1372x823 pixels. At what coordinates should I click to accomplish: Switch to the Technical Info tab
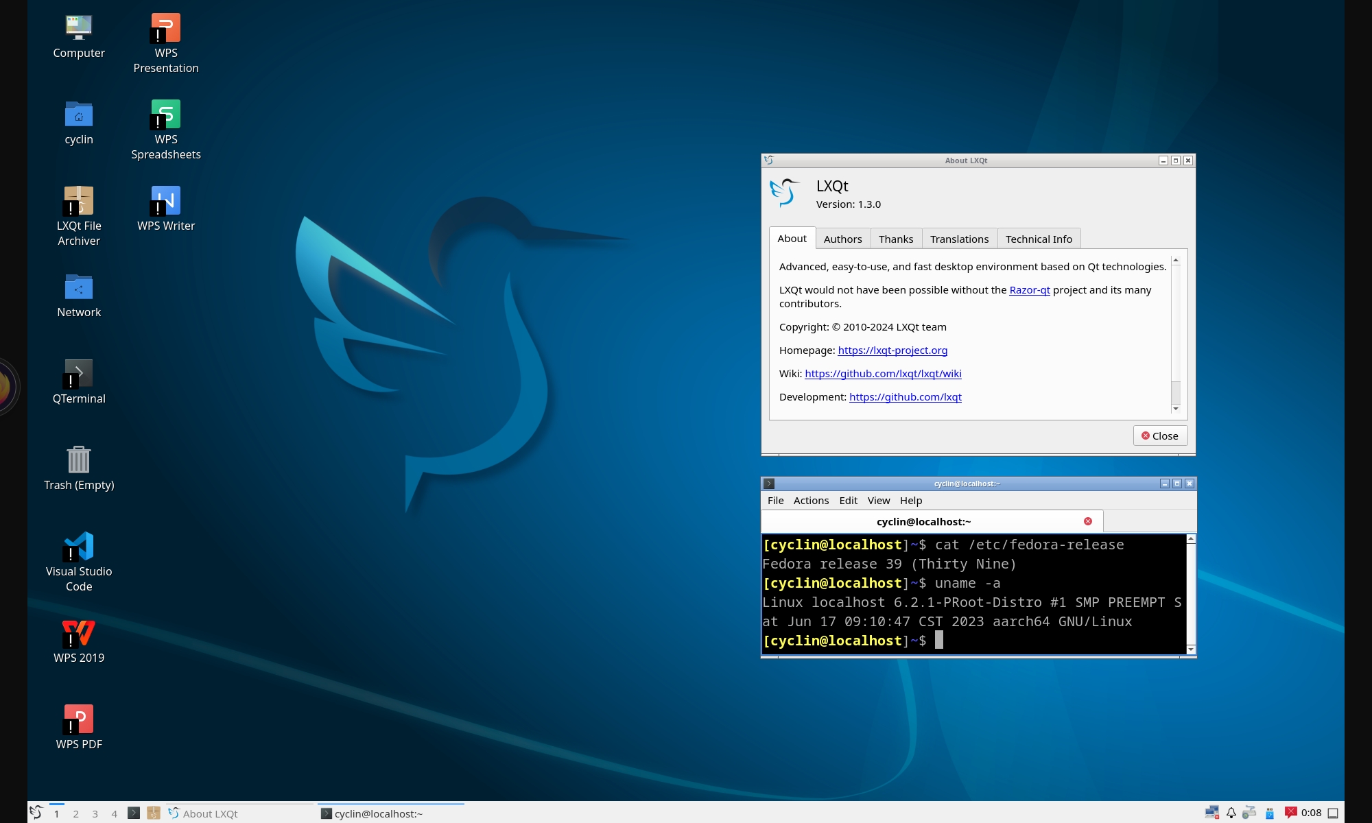[1039, 239]
